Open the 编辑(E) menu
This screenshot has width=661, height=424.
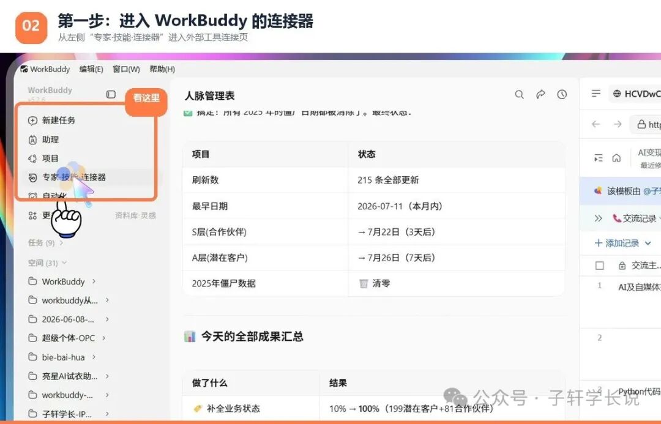(x=91, y=69)
